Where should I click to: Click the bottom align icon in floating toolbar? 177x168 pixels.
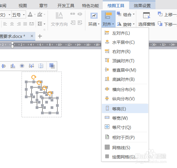tap(13, 66)
